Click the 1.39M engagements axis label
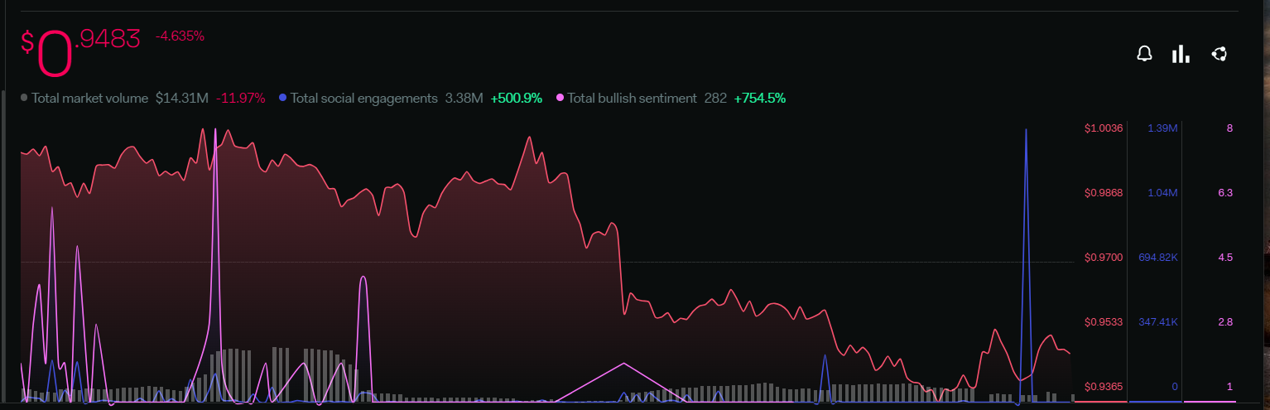 tap(1162, 128)
